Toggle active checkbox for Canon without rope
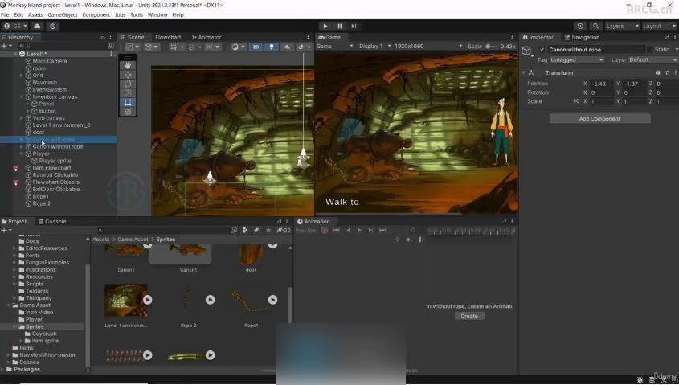The image size is (679, 385). click(542, 50)
